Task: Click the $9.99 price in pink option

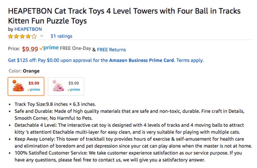Action: click(73, 83)
